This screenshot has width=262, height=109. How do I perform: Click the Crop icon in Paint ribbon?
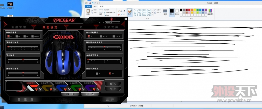click(105, 10)
